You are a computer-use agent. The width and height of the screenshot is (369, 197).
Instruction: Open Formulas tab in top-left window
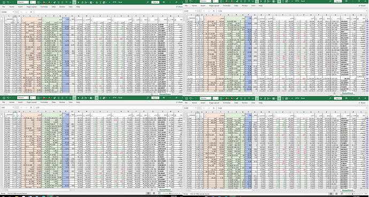point(44,7)
